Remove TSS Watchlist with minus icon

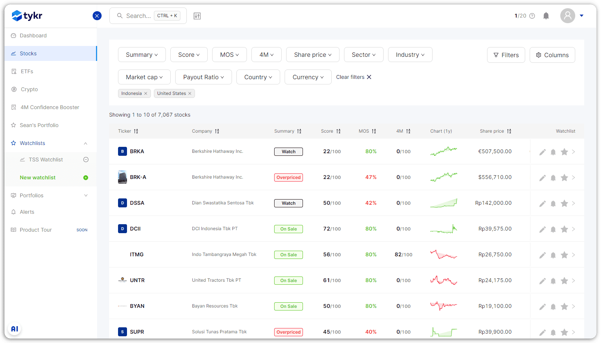pyautogui.click(x=86, y=160)
